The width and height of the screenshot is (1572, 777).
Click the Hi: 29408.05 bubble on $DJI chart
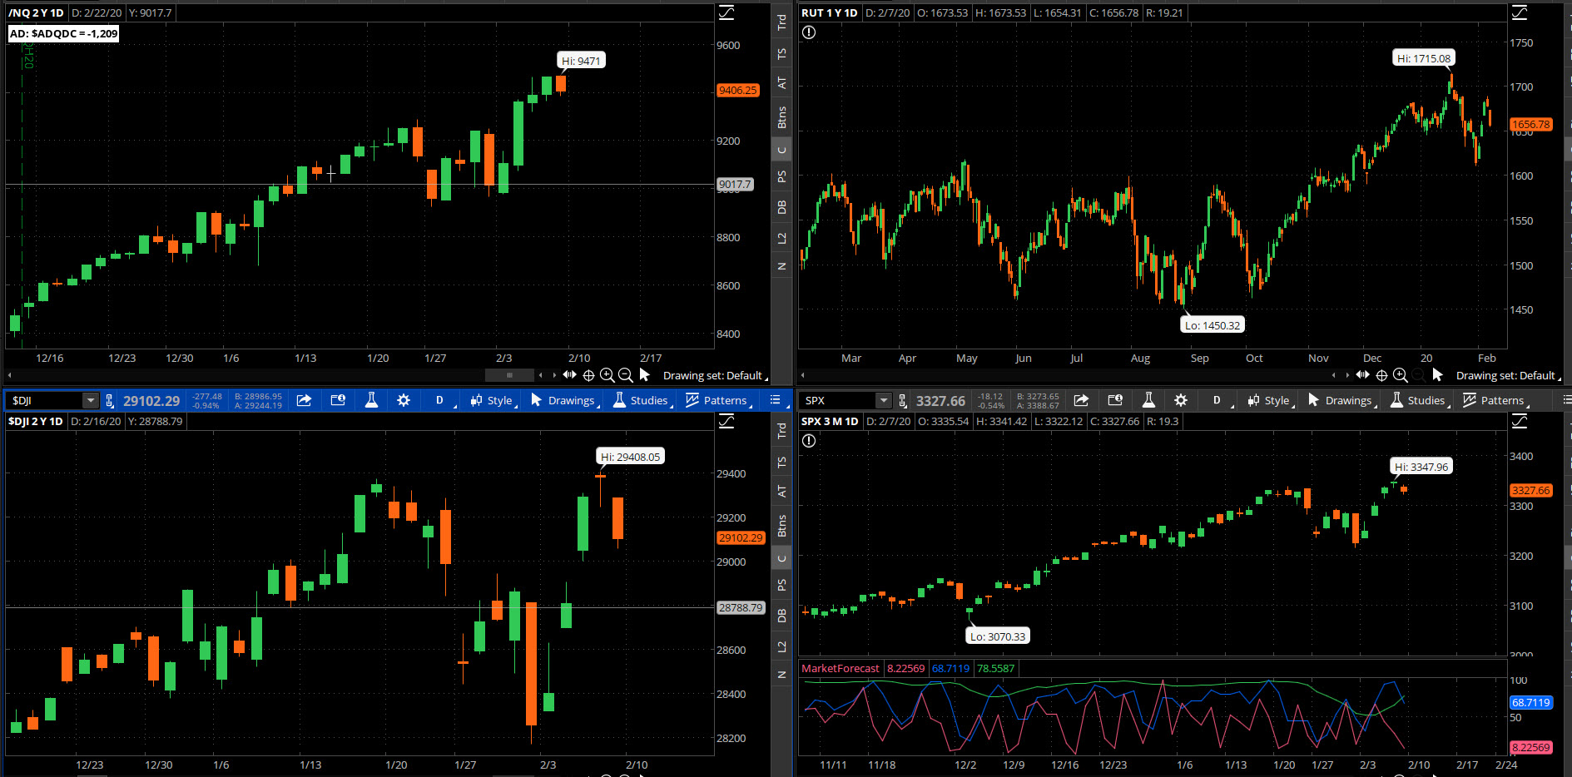(x=631, y=457)
